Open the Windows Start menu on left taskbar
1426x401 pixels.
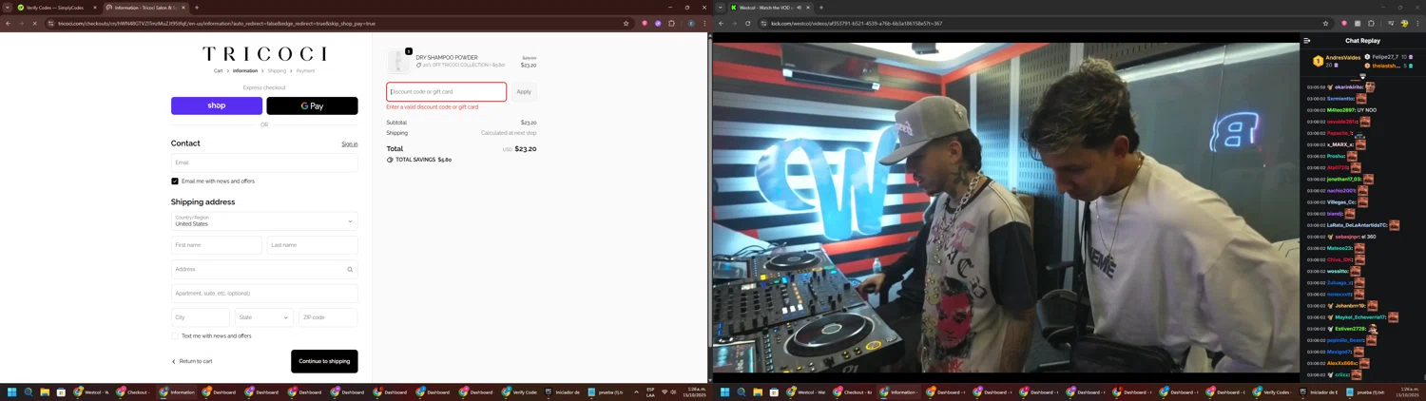12,391
